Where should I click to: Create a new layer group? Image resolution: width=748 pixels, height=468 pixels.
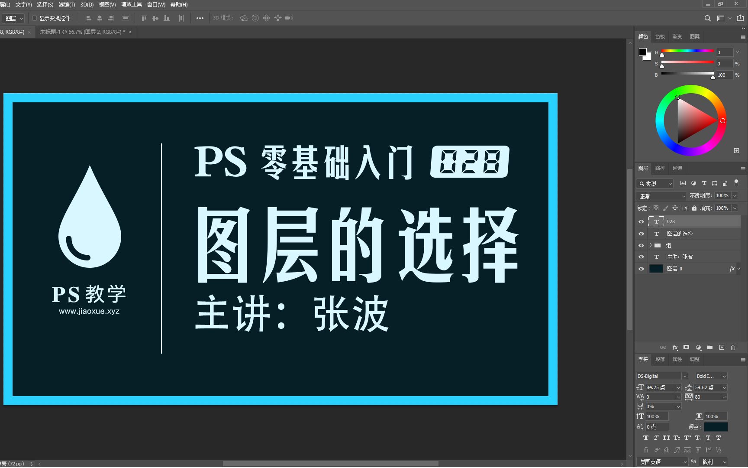710,348
